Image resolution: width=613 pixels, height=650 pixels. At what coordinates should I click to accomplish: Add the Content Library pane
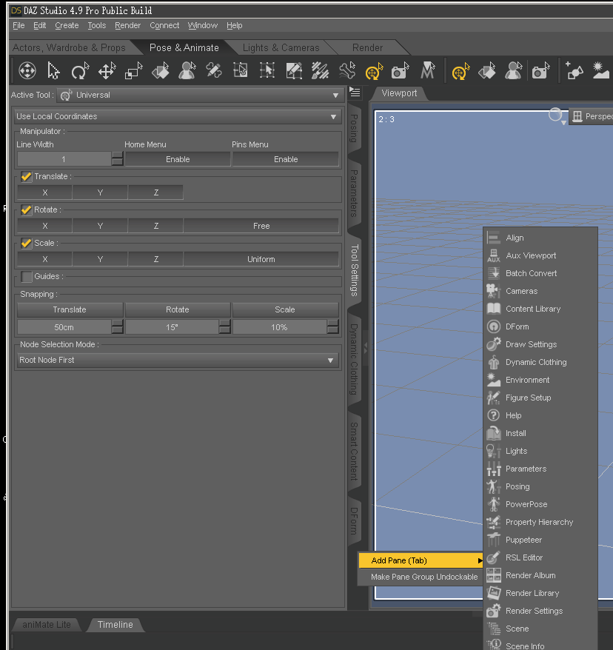click(532, 309)
